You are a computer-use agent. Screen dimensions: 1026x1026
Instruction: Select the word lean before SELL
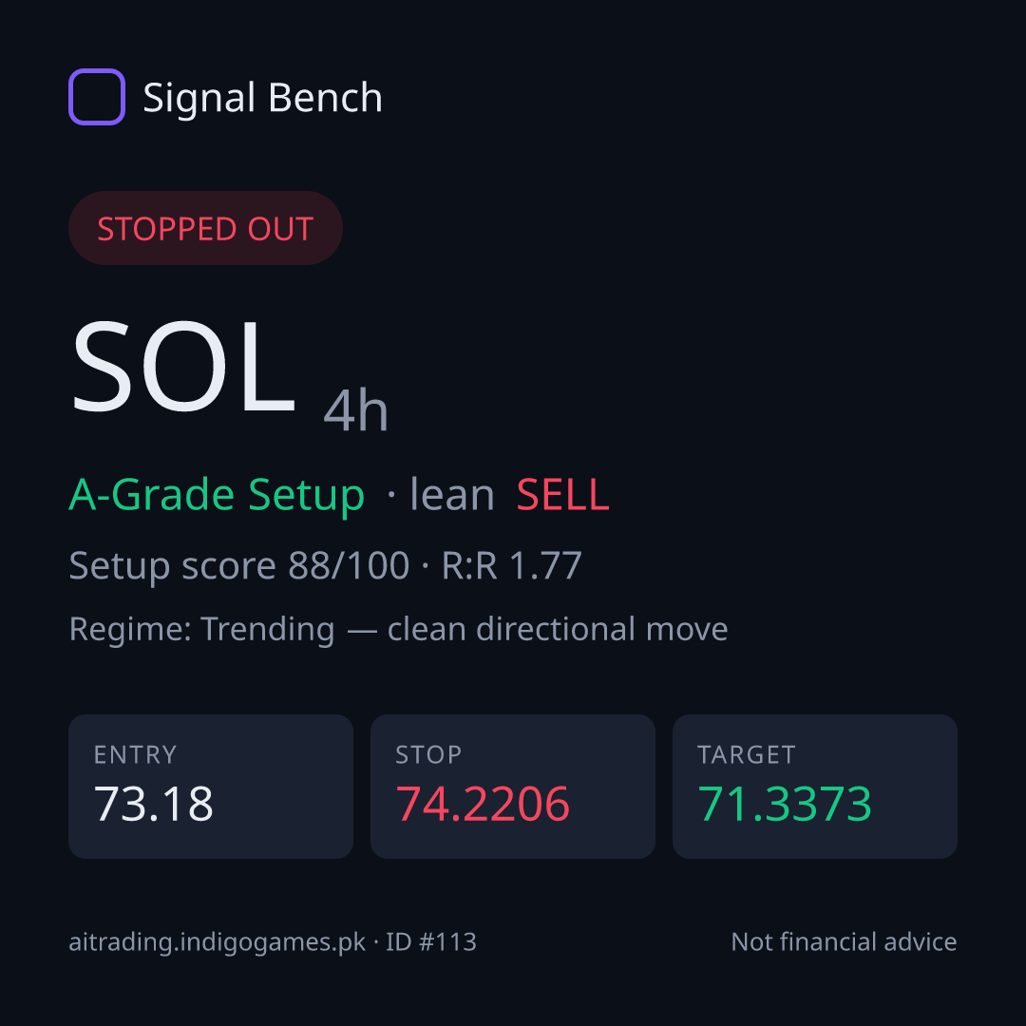(x=451, y=494)
